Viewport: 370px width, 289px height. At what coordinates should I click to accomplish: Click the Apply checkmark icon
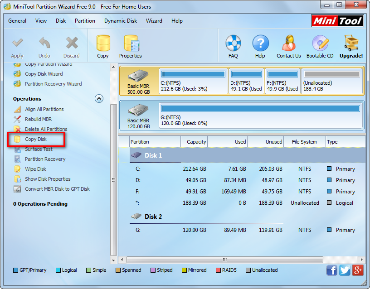point(18,43)
